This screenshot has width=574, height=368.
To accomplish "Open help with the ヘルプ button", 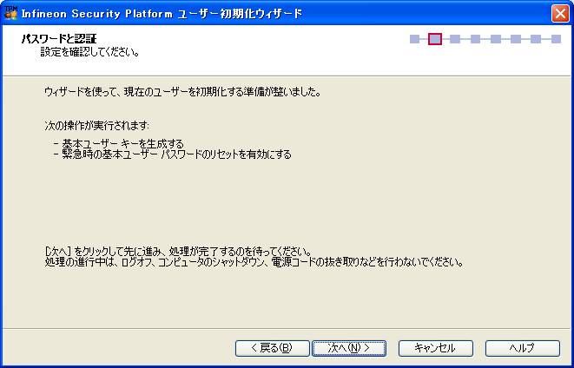I will 523,348.
